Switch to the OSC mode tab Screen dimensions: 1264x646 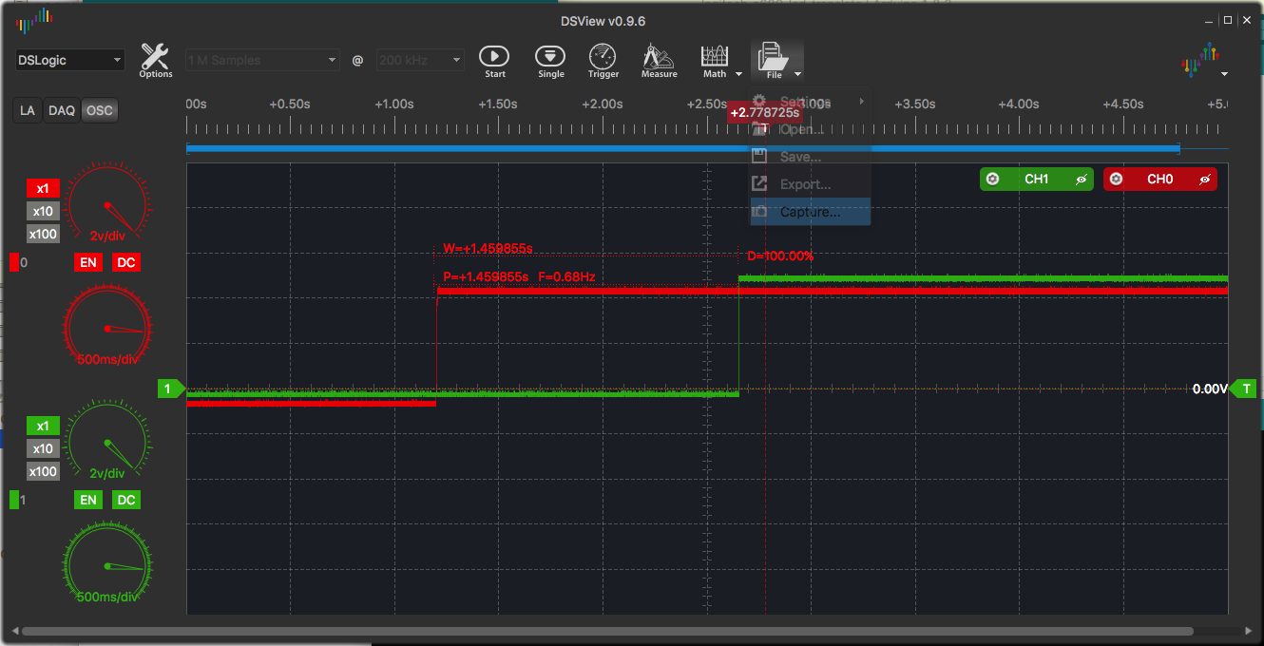pyautogui.click(x=99, y=110)
